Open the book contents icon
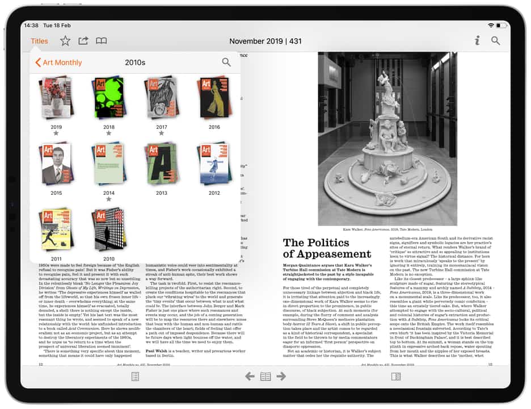This screenshot has height=409, width=531. click(101, 41)
